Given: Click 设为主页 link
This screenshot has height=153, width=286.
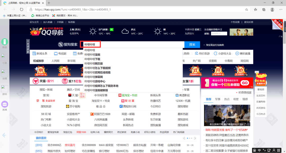Looking at the screenshot, I should (34, 22).
